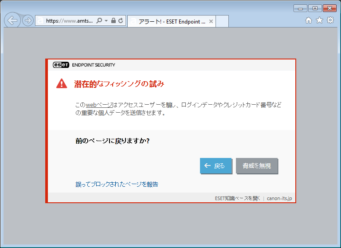Screen dimensions: 341x248
Task: Click the 脅威を無視 button
Action: (257, 166)
